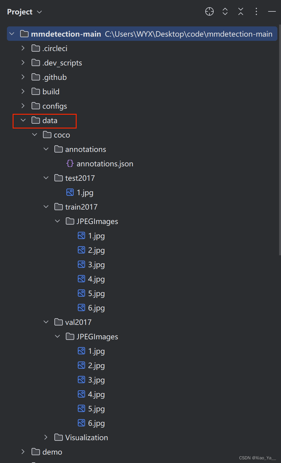Collapse the coco folder
This screenshot has width=281, height=463.
click(34, 135)
